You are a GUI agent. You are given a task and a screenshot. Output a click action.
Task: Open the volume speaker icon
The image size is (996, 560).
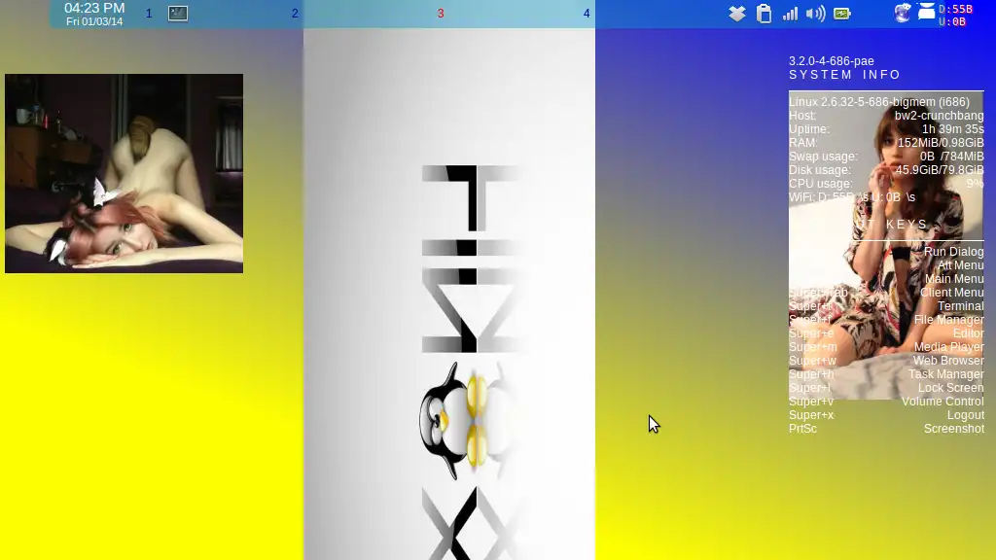click(816, 14)
